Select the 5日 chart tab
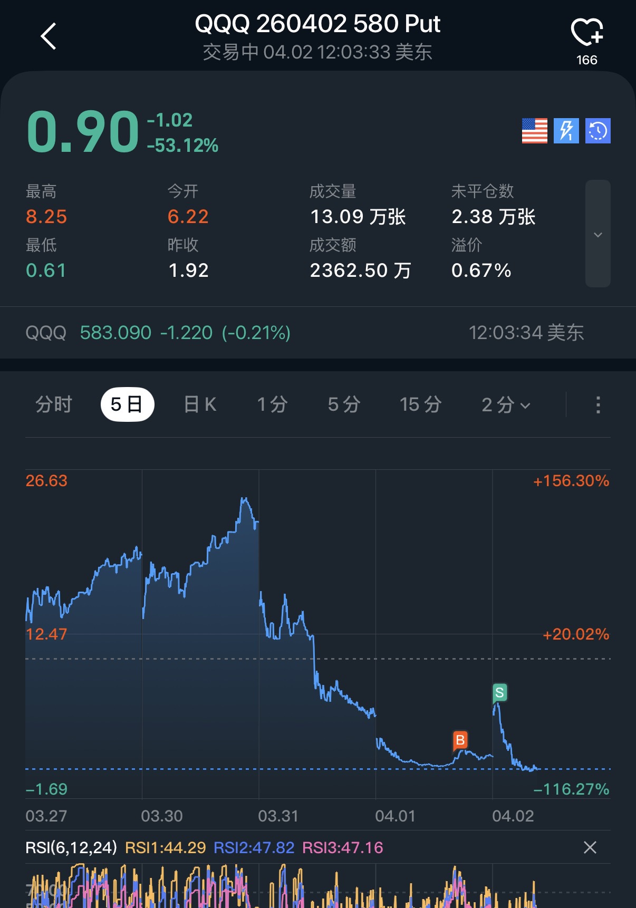Image resolution: width=636 pixels, height=908 pixels. [127, 405]
